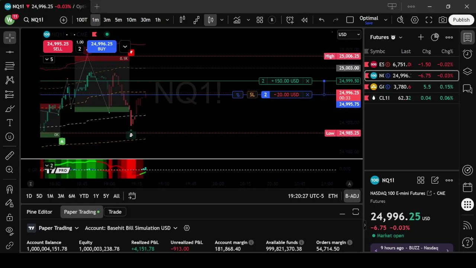This screenshot has height=268, width=476.
Task: Toggle B-ADJ back-adjustment
Action: pos(352,196)
